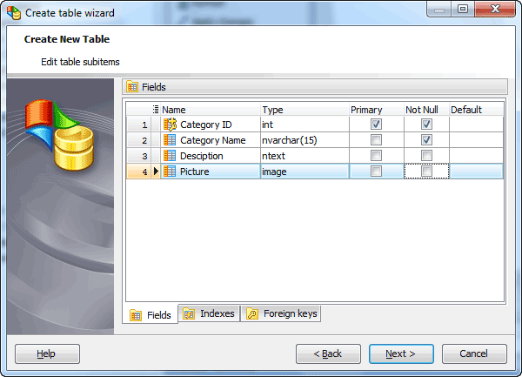Check Not Null for Picture field
This screenshot has width=522, height=377.
point(426,172)
